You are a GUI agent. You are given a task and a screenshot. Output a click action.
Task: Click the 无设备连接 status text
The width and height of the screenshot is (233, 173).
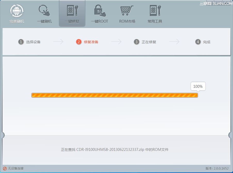click(15, 169)
